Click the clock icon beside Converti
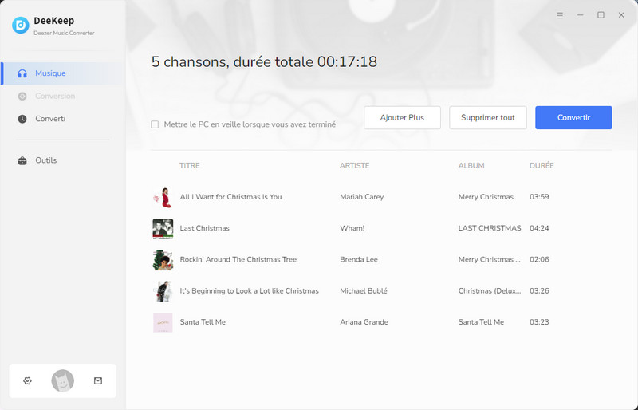 [x=22, y=119]
